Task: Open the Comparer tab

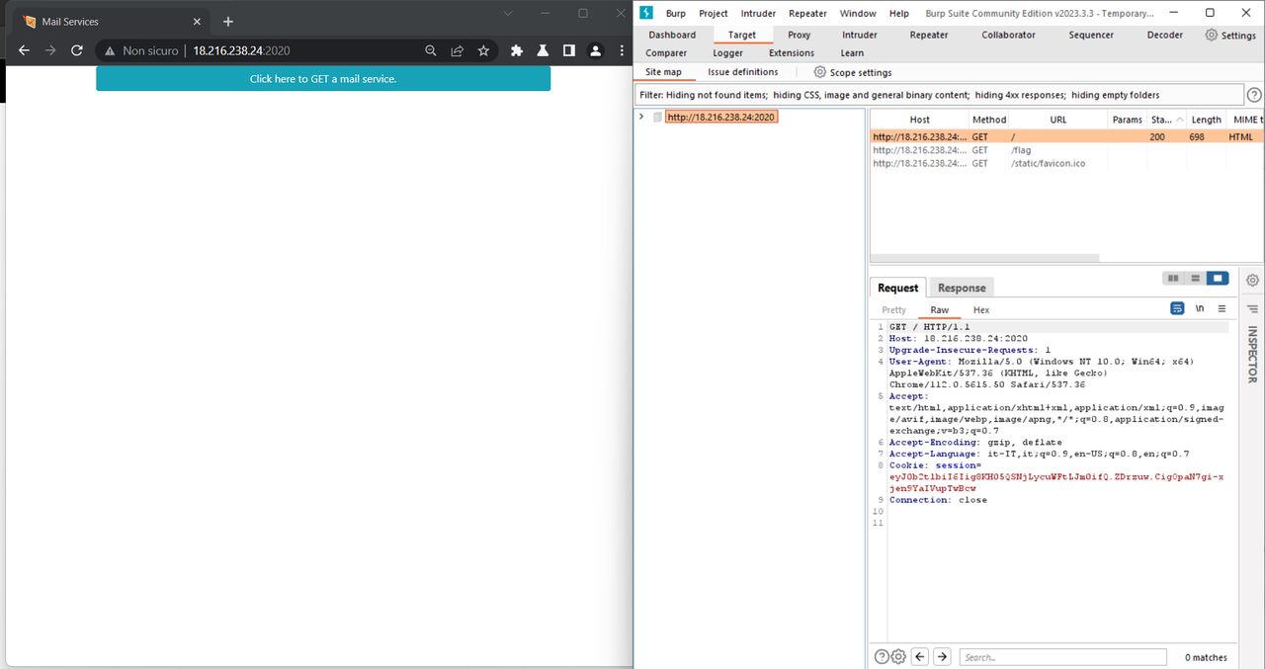Action: point(666,53)
